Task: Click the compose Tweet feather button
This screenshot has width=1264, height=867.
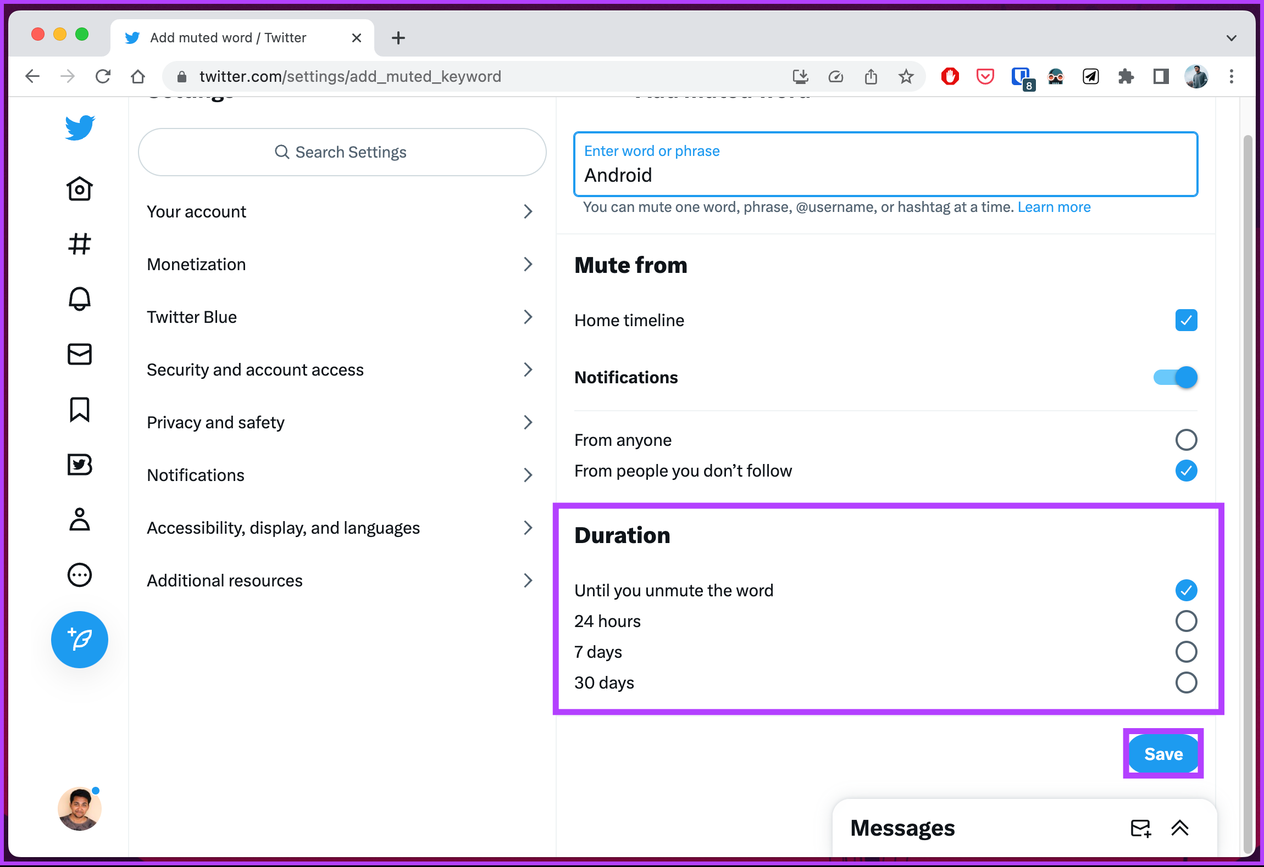Action: point(80,640)
